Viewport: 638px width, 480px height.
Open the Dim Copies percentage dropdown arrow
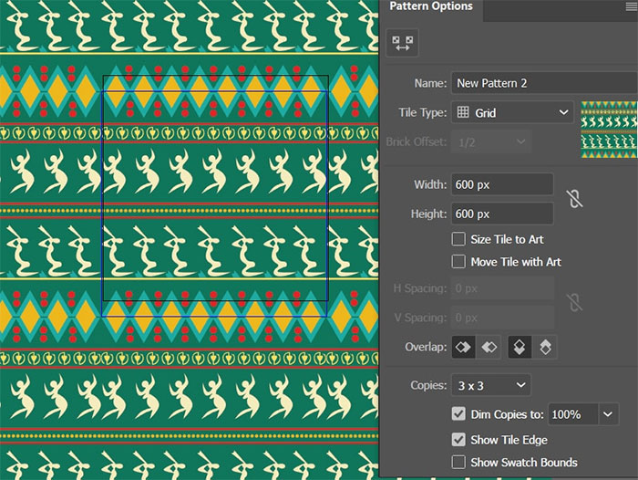click(609, 414)
